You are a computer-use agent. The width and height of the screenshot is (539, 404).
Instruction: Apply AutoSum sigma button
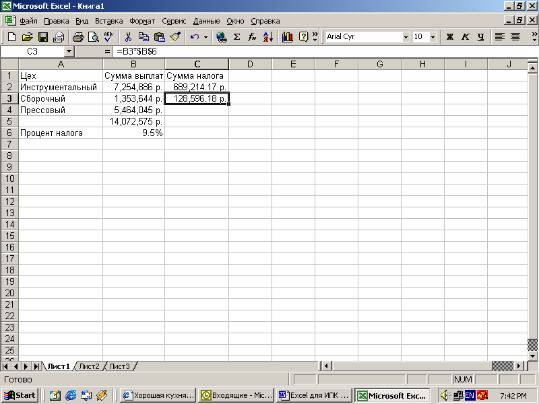[237, 37]
